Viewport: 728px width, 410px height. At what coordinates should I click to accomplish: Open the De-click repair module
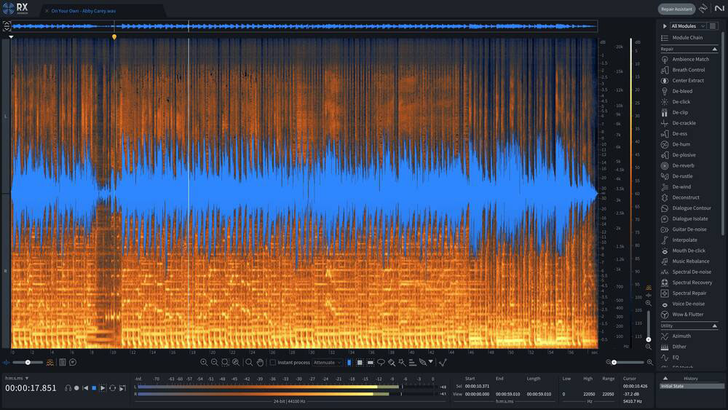[681, 102]
